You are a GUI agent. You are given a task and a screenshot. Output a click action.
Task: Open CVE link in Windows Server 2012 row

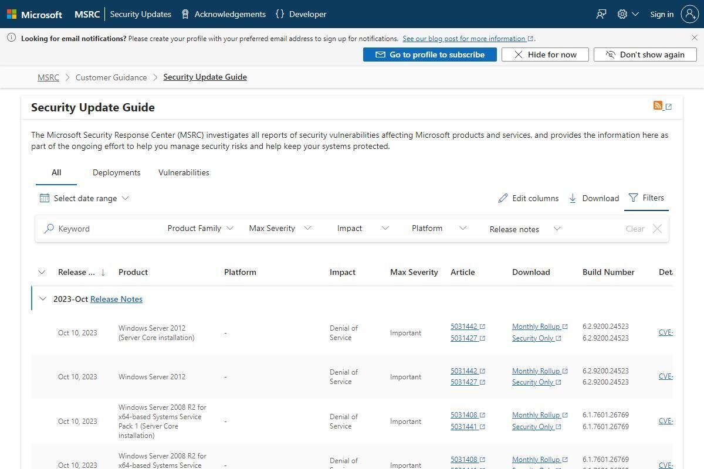(x=665, y=376)
